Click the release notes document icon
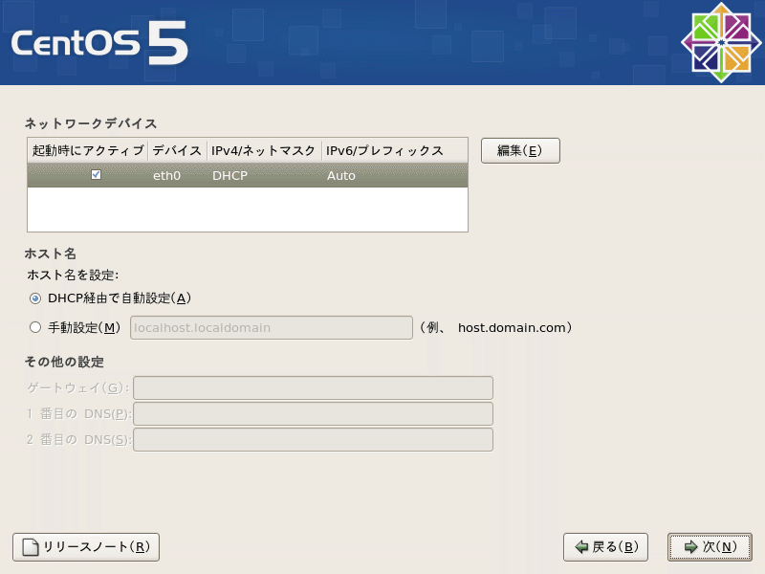This screenshot has height=574, width=765. coord(31,547)
